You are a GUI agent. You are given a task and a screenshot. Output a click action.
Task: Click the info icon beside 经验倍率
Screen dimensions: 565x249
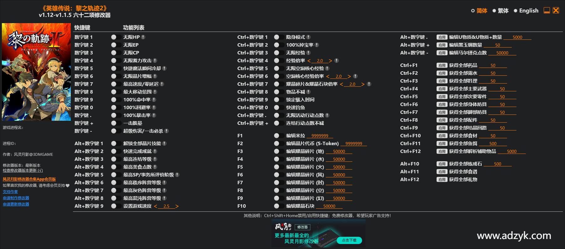coord(337,60)
